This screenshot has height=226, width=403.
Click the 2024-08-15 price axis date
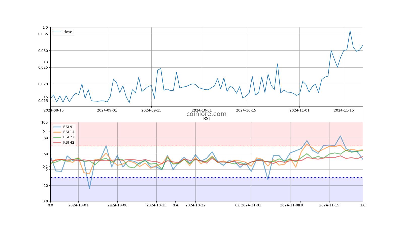54,110
